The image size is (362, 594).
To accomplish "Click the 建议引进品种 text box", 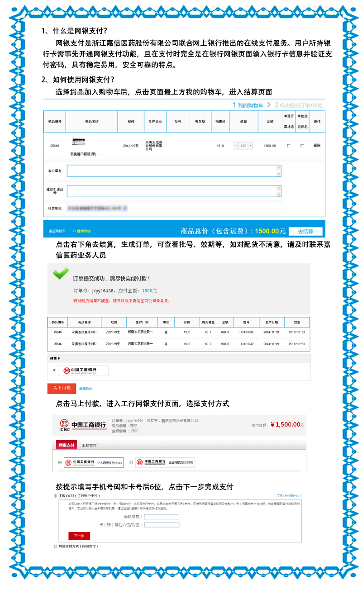I will coord(174,191).
